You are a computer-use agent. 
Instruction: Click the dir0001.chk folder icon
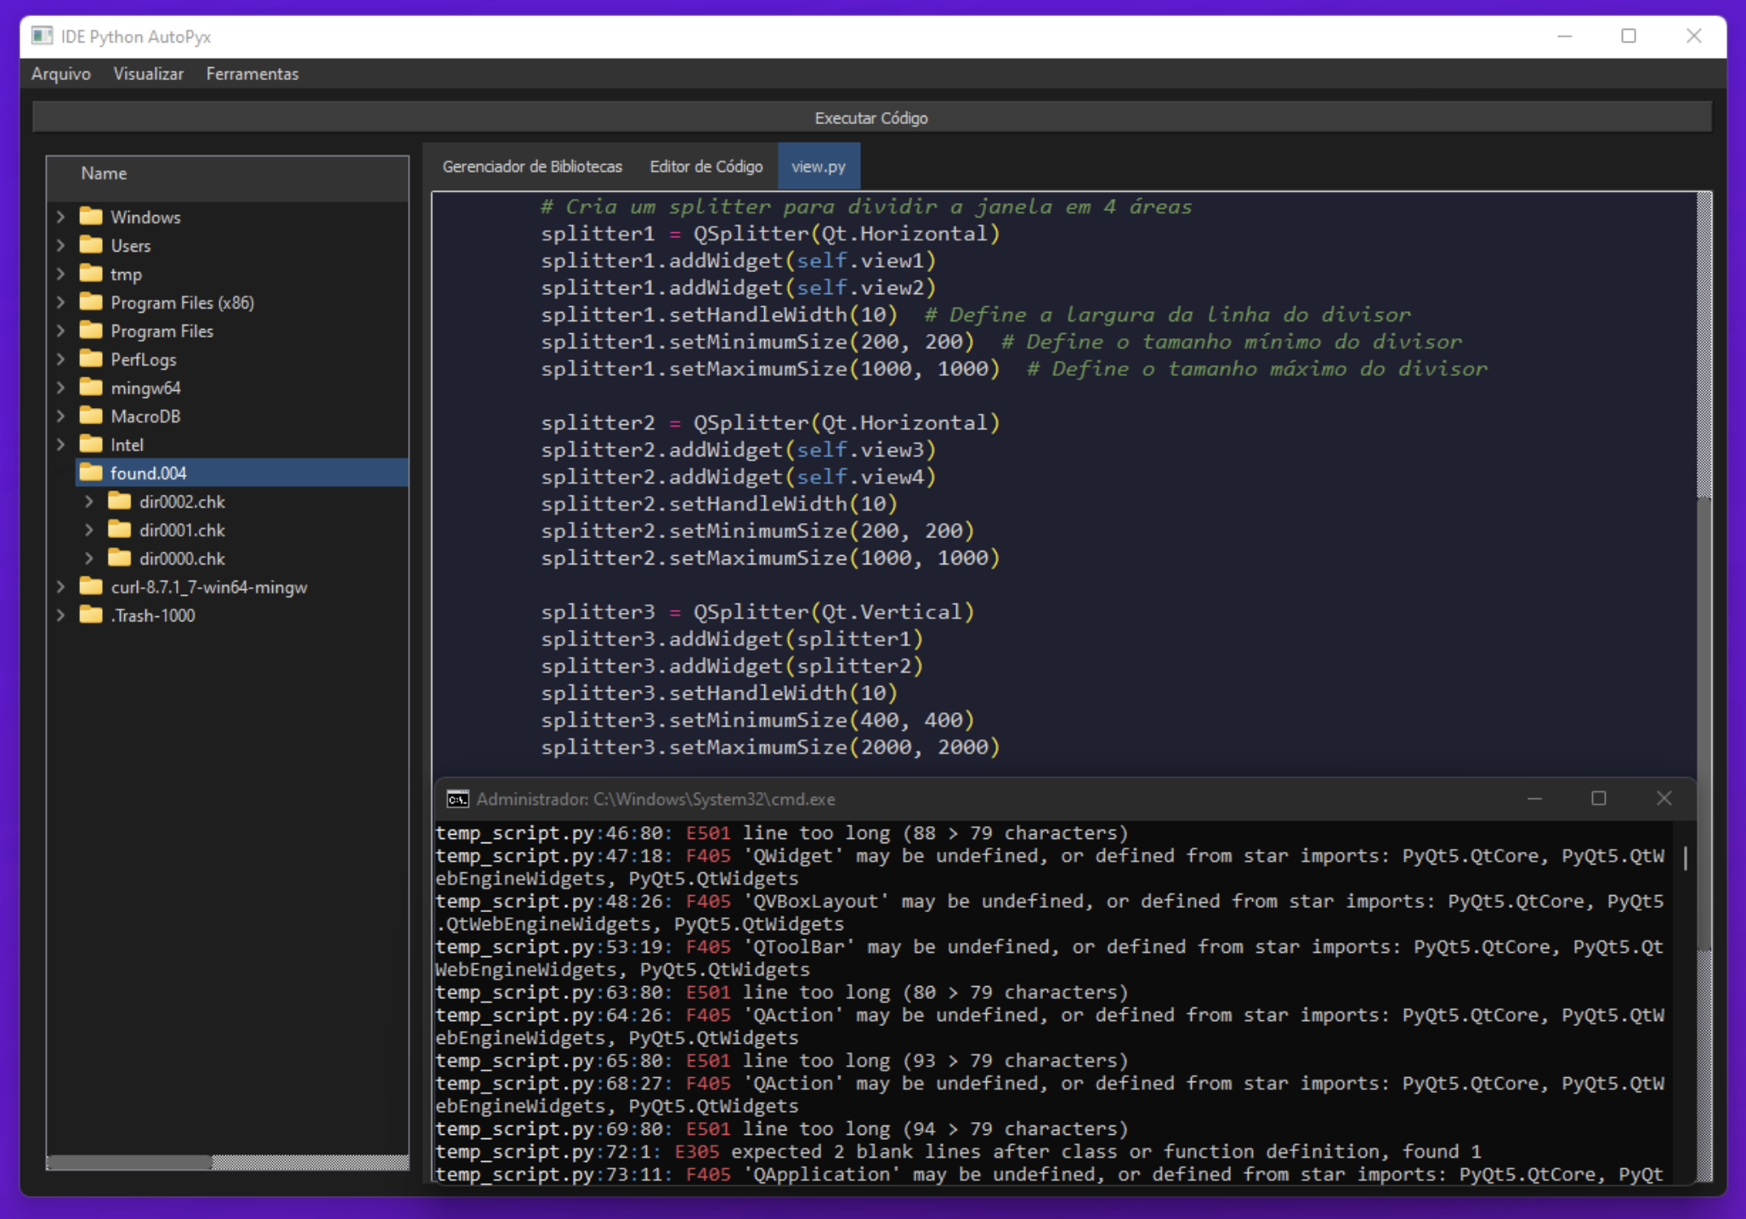coord(120,530)
